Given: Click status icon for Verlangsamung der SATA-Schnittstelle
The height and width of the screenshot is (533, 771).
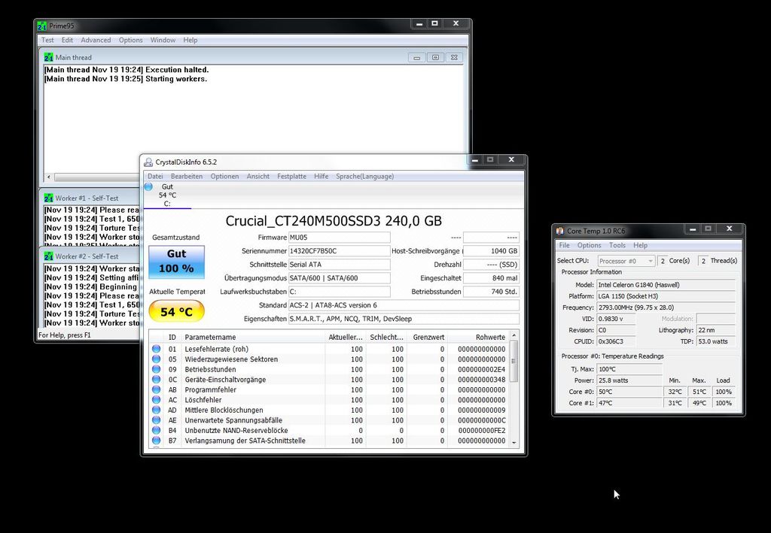Looking at the screenshot, I should point(157,441).
